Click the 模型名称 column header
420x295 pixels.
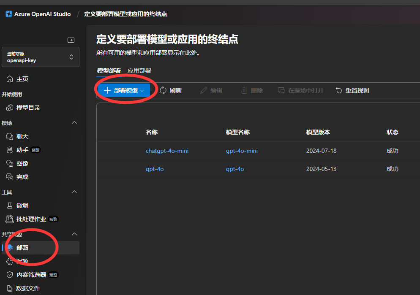pyautogui.click(x=238, y=132)
